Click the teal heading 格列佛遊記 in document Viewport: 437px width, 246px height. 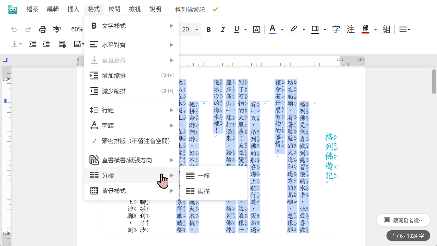click(330, 156)
